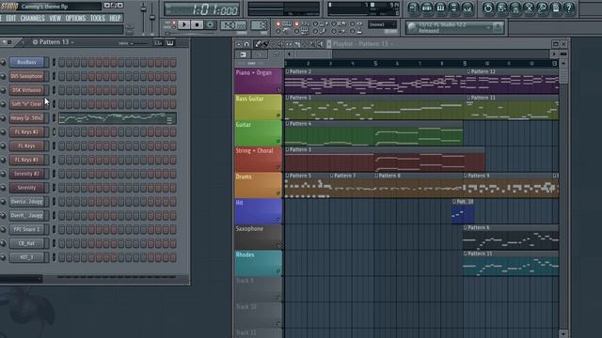This screenshot has width=602, height=338.
Task: Open the Pattern 13 selector dropdown
Action: (54, 42)
